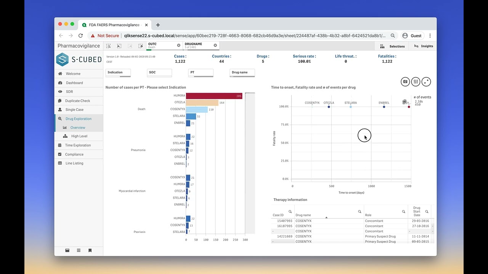Step forward one selection
The width and height of the screenshot is (488, 274).
pos(130,46)
